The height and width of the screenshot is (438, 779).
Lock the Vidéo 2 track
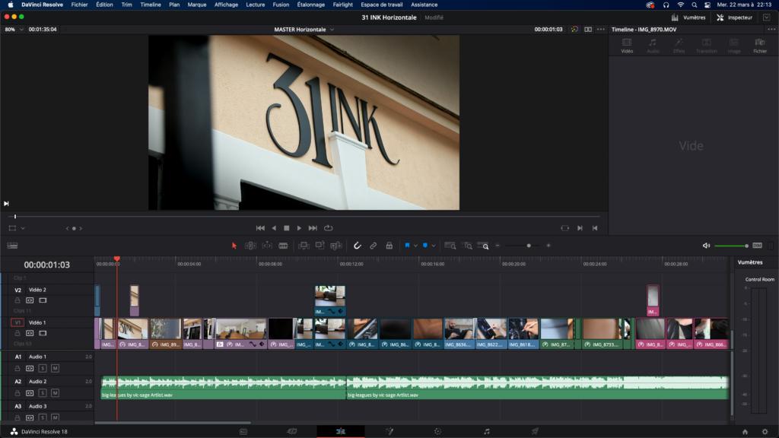[17, 300]
